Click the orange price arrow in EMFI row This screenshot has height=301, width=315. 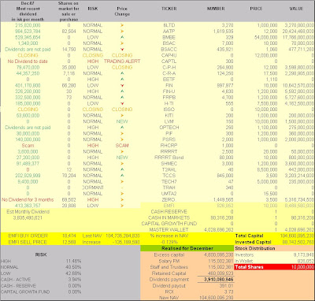pos(122,206)
